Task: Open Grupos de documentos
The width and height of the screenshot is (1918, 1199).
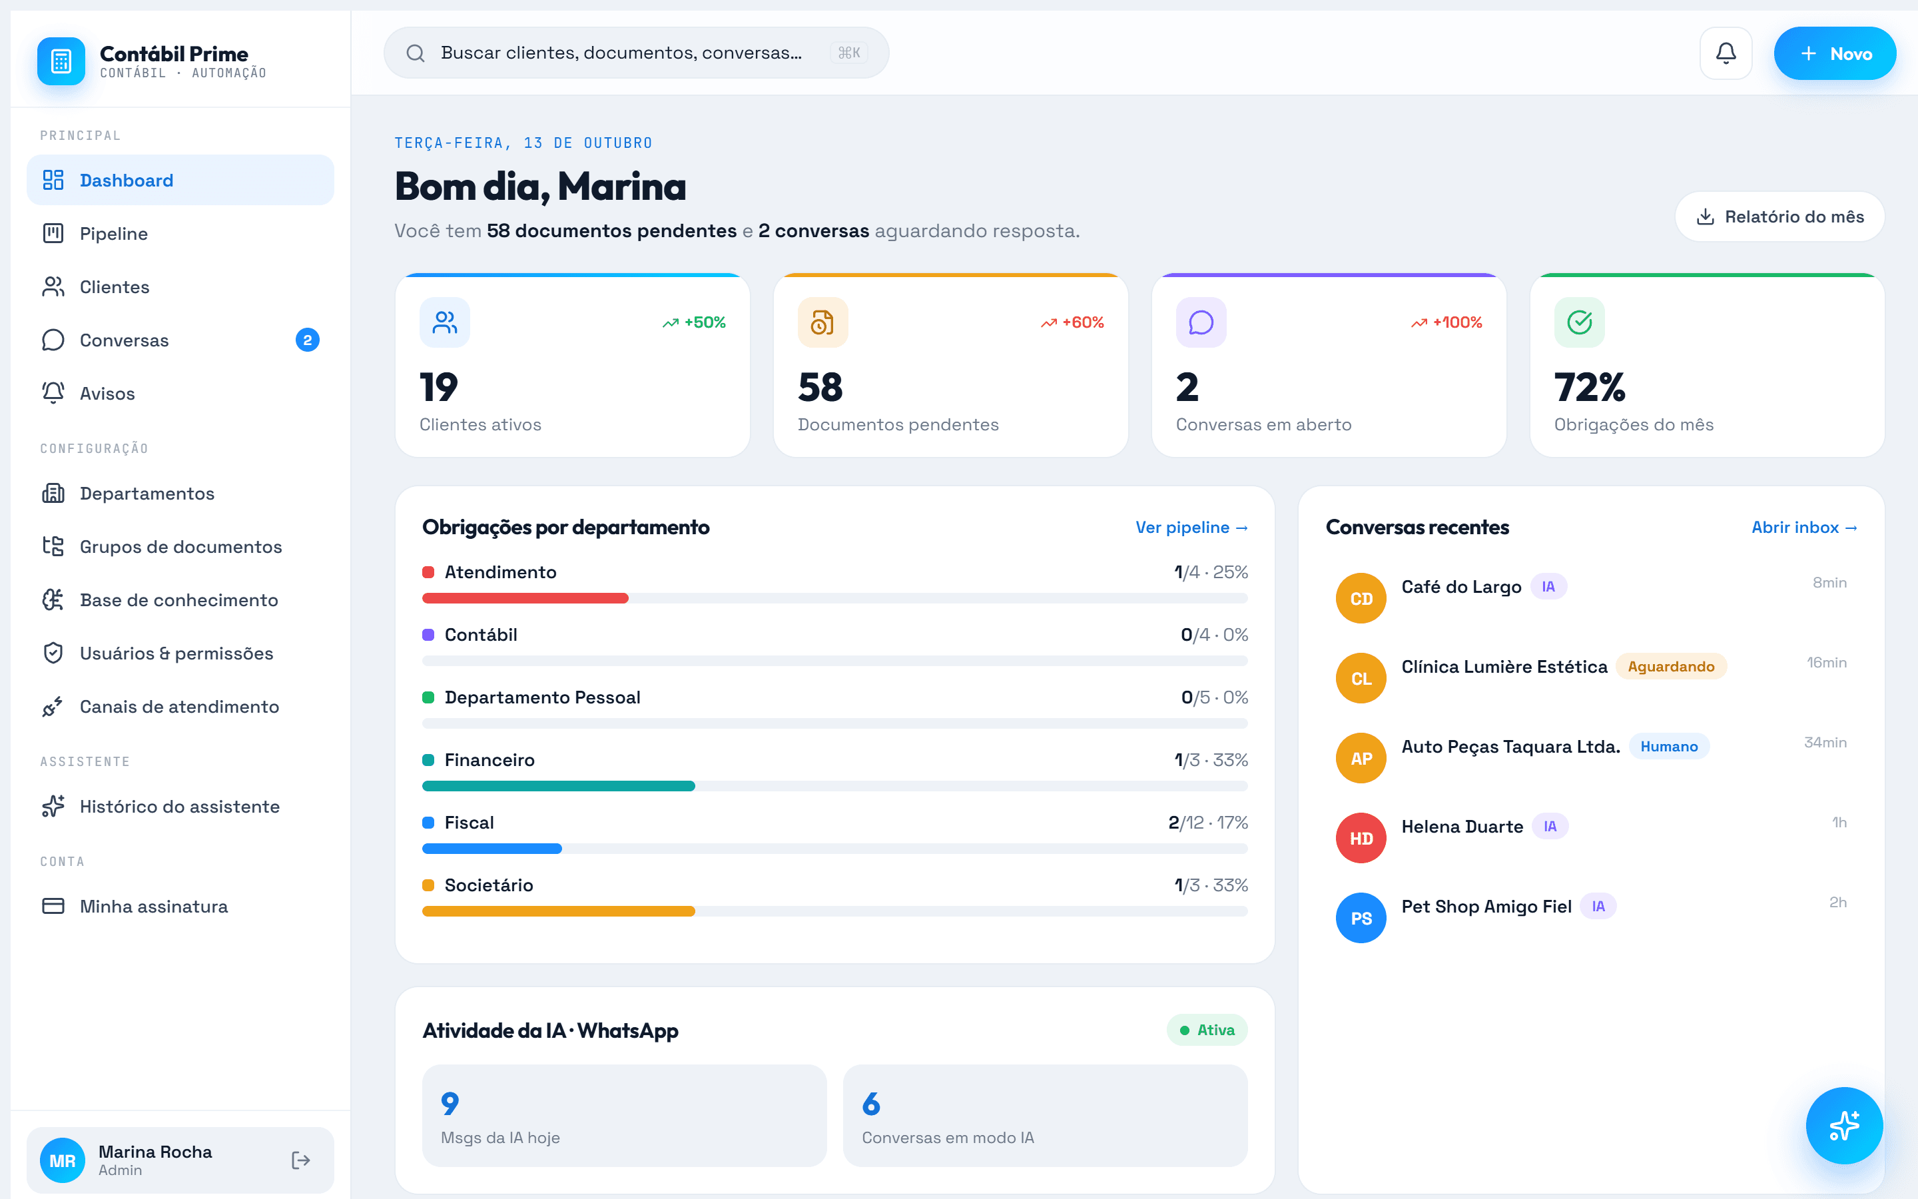Action: click(180, 546)
